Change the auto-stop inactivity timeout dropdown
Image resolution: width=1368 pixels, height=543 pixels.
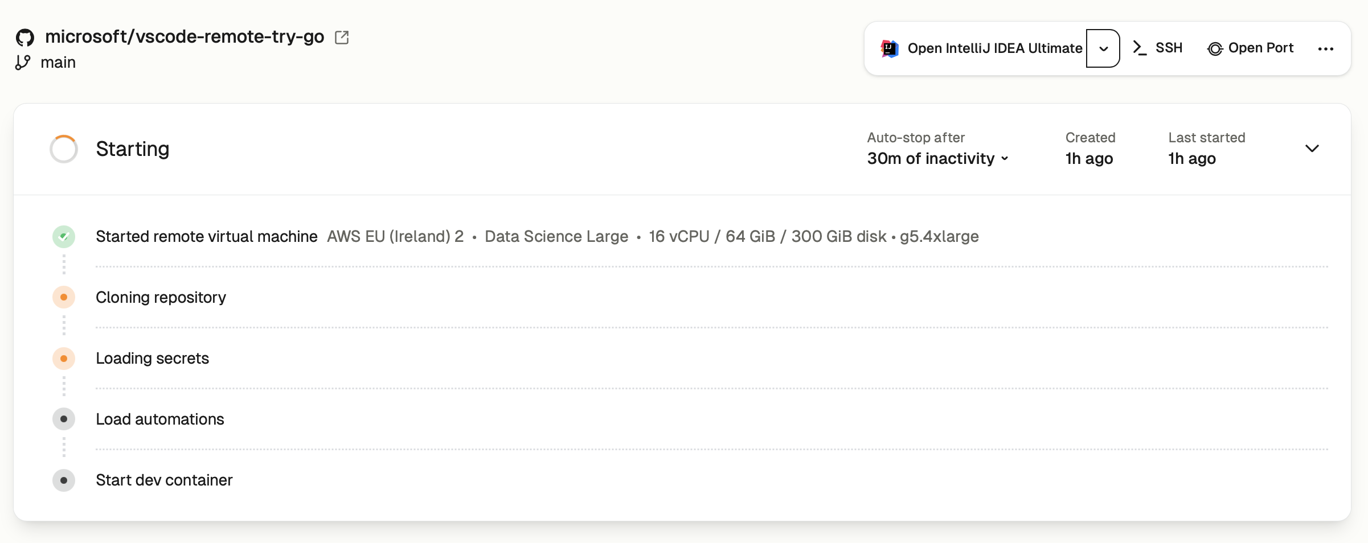click(937, 159)
